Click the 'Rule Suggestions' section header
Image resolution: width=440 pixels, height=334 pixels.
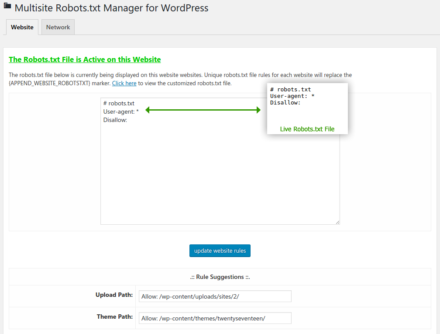click(x=220, y=277)
